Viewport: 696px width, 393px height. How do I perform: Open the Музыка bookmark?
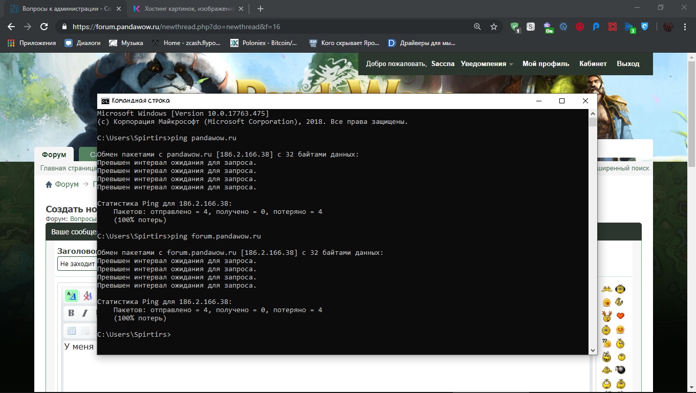pyautogui.click(x=126, y=43)
